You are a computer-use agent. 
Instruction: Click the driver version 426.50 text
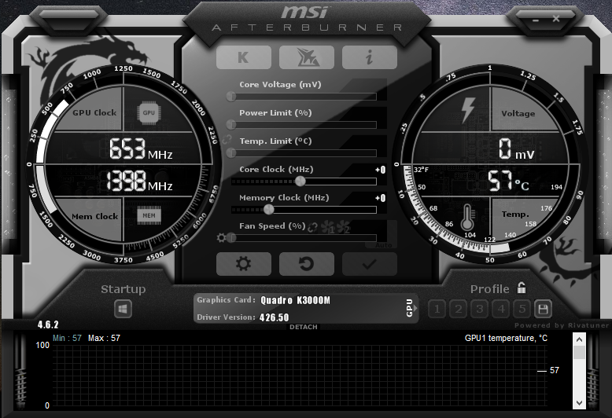pyautogui.click(x=274, y=317)
